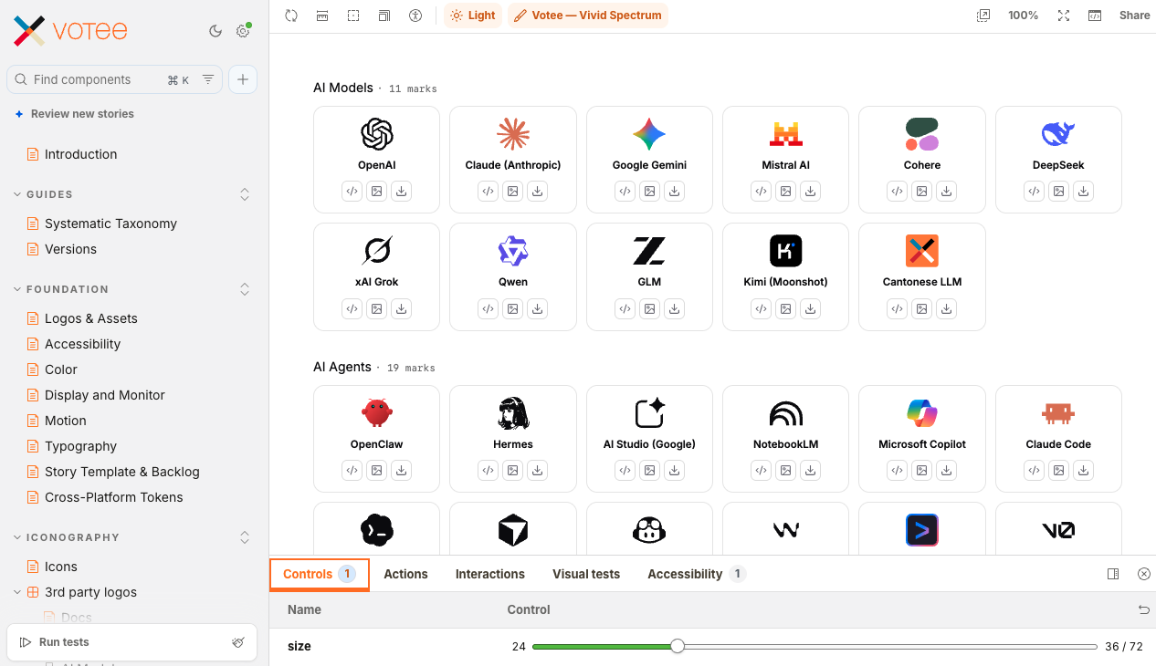
Task: Click the FOUNDATION double-chevron expander
Action: pos(245,289)
